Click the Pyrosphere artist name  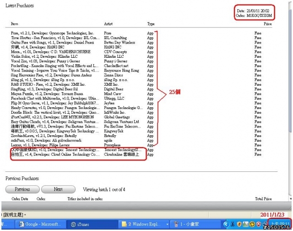pyautogui.click(x=112, y=145)
